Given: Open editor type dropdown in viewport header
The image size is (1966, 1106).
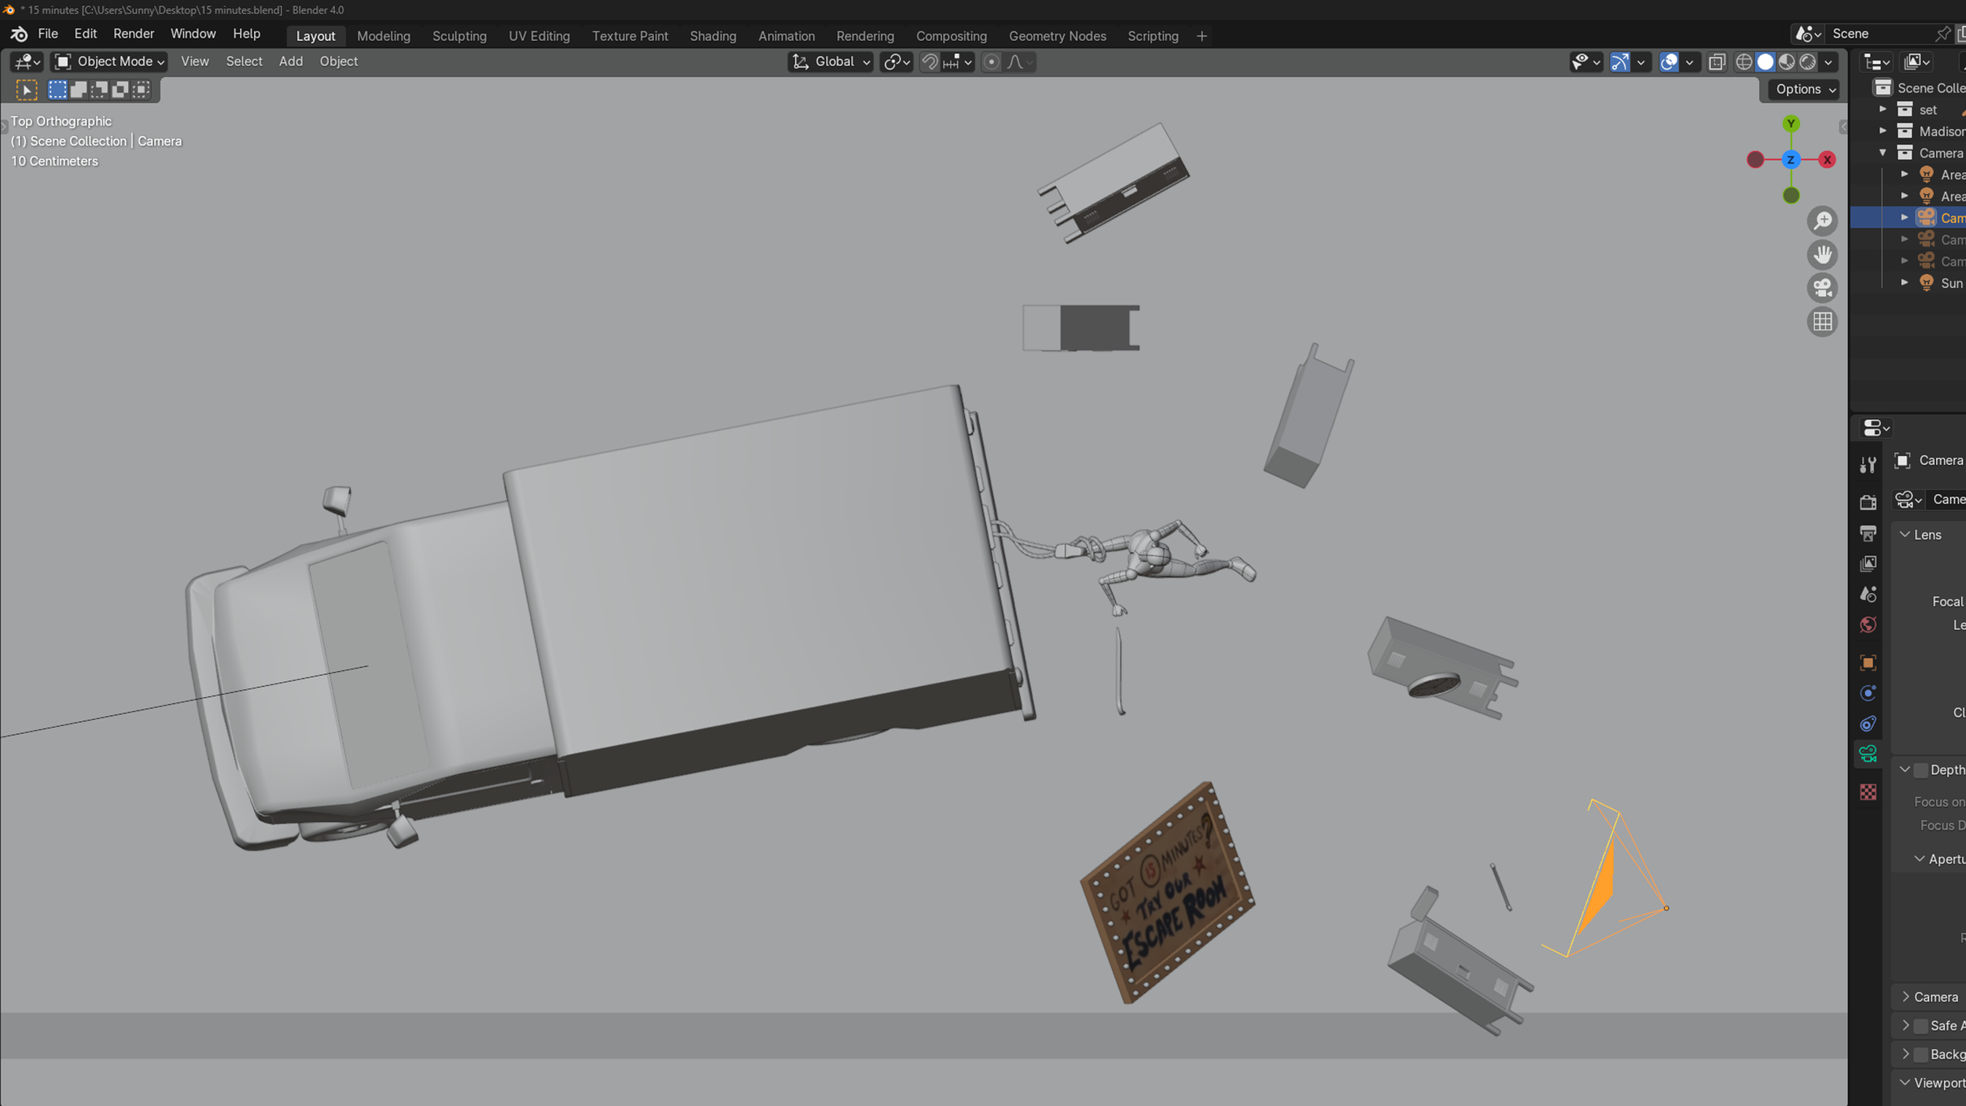Looking at the screenshot, I should pyautogui.click(x=28, y=62).
